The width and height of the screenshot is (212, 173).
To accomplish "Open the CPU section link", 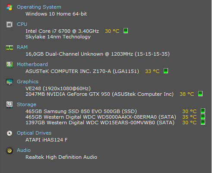I will click(x=22, y=24).
